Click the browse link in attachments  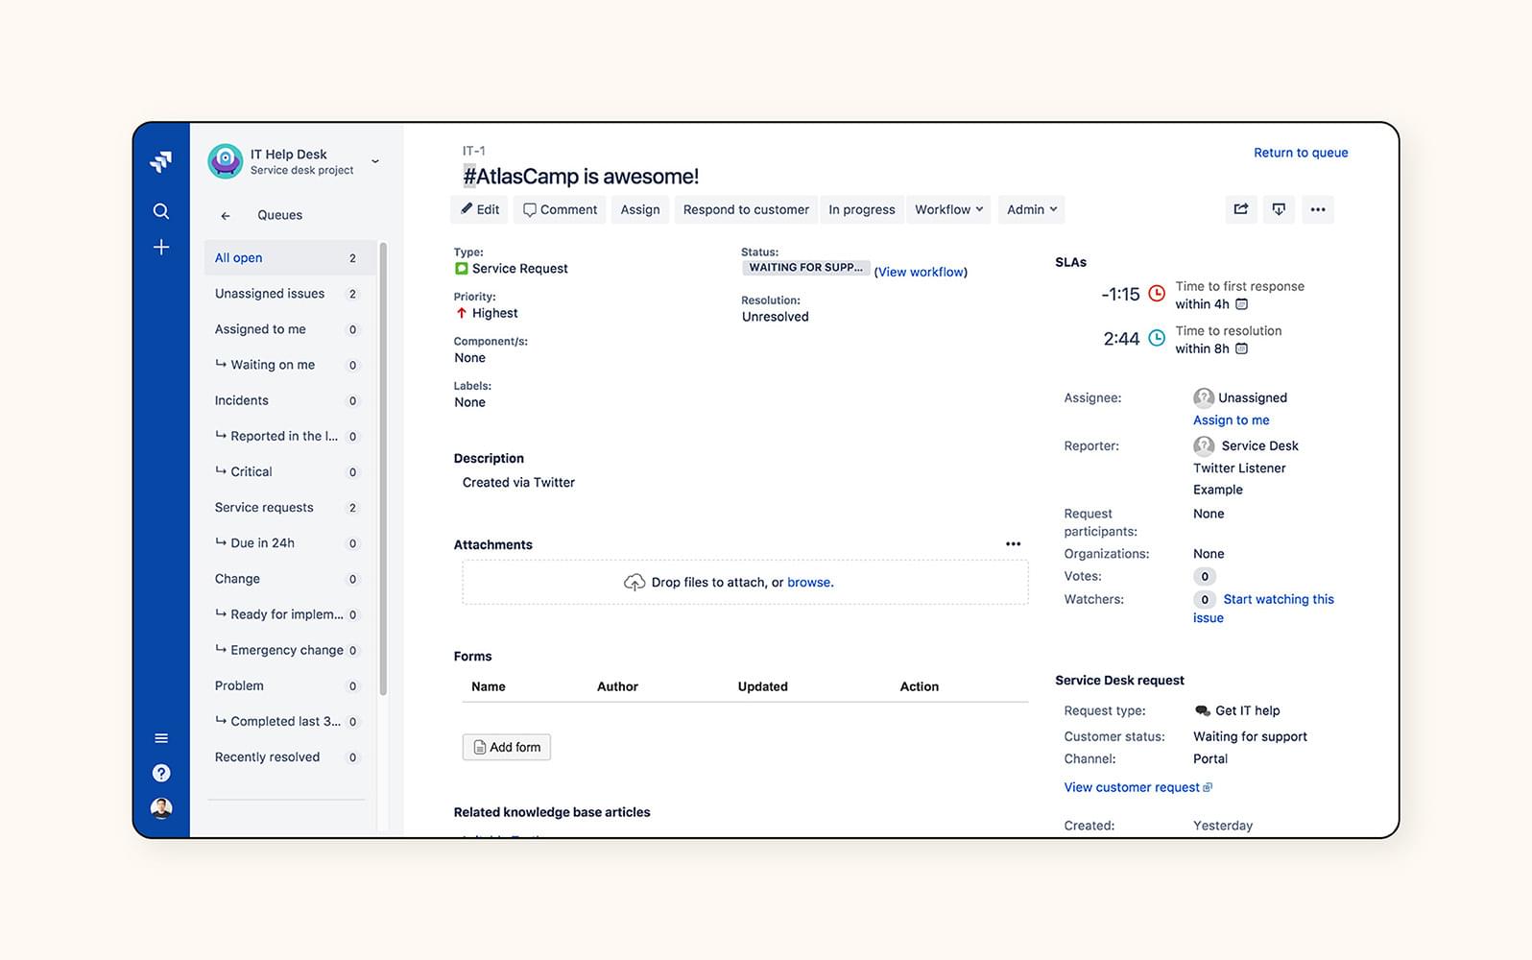pyautogui.click(x=809, y=583)
